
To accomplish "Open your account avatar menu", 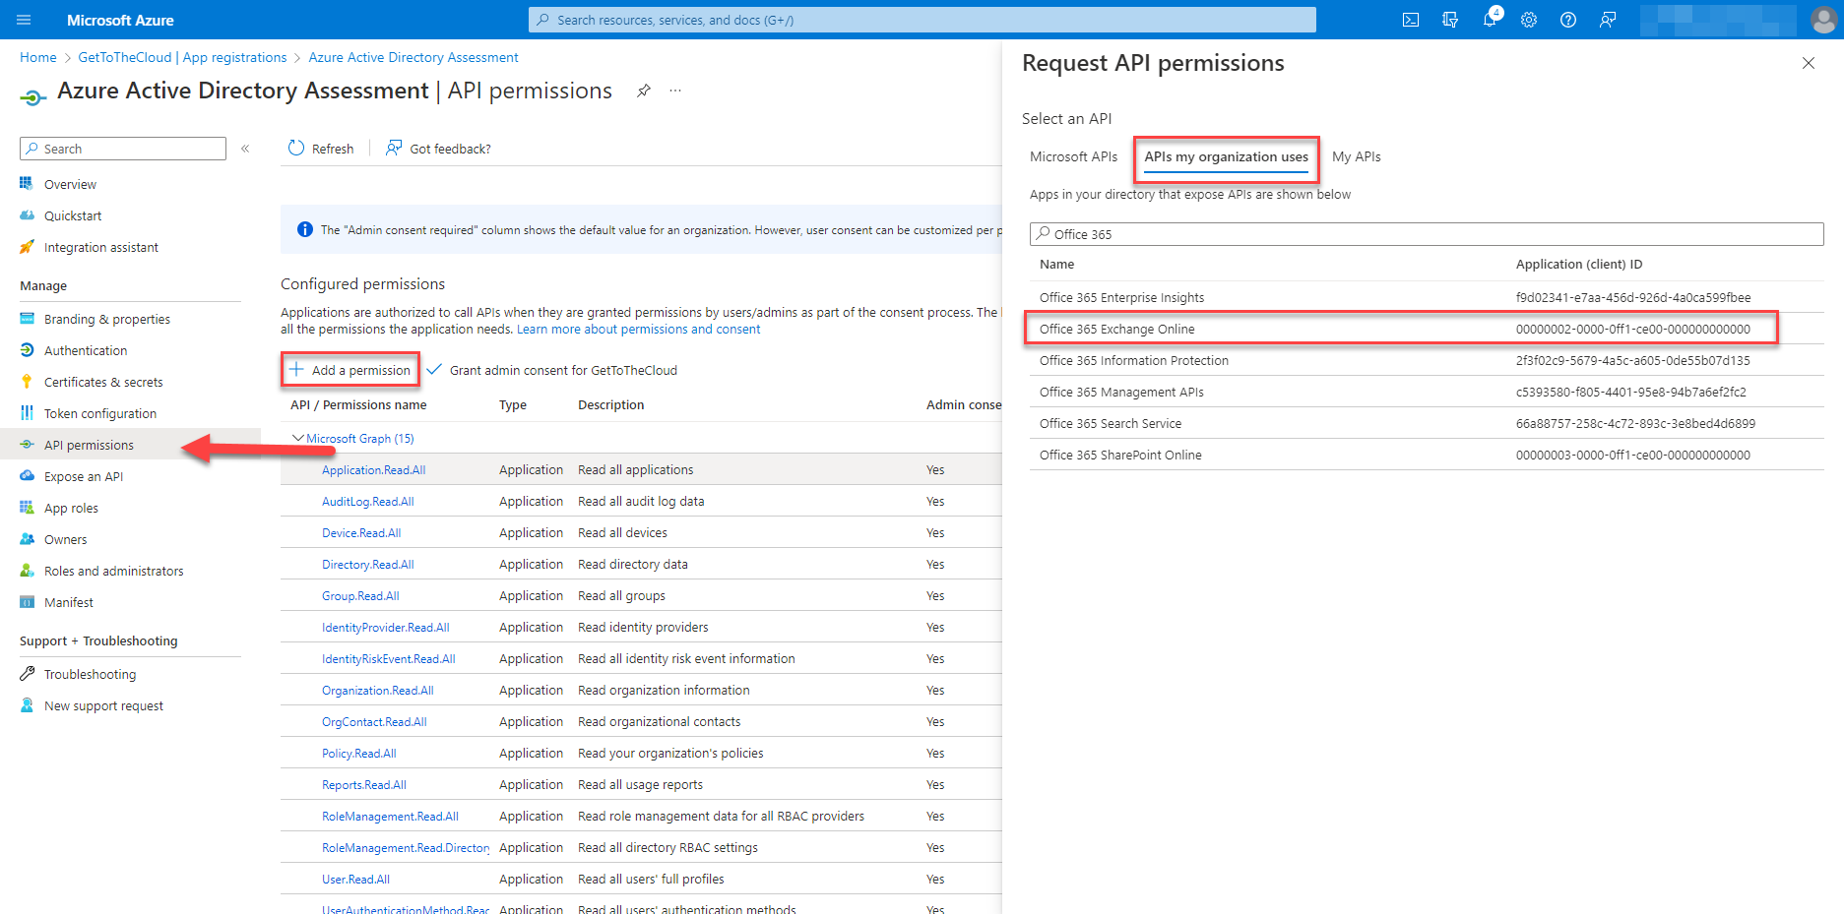I will pyautogui.click(x=1822, y=20).
